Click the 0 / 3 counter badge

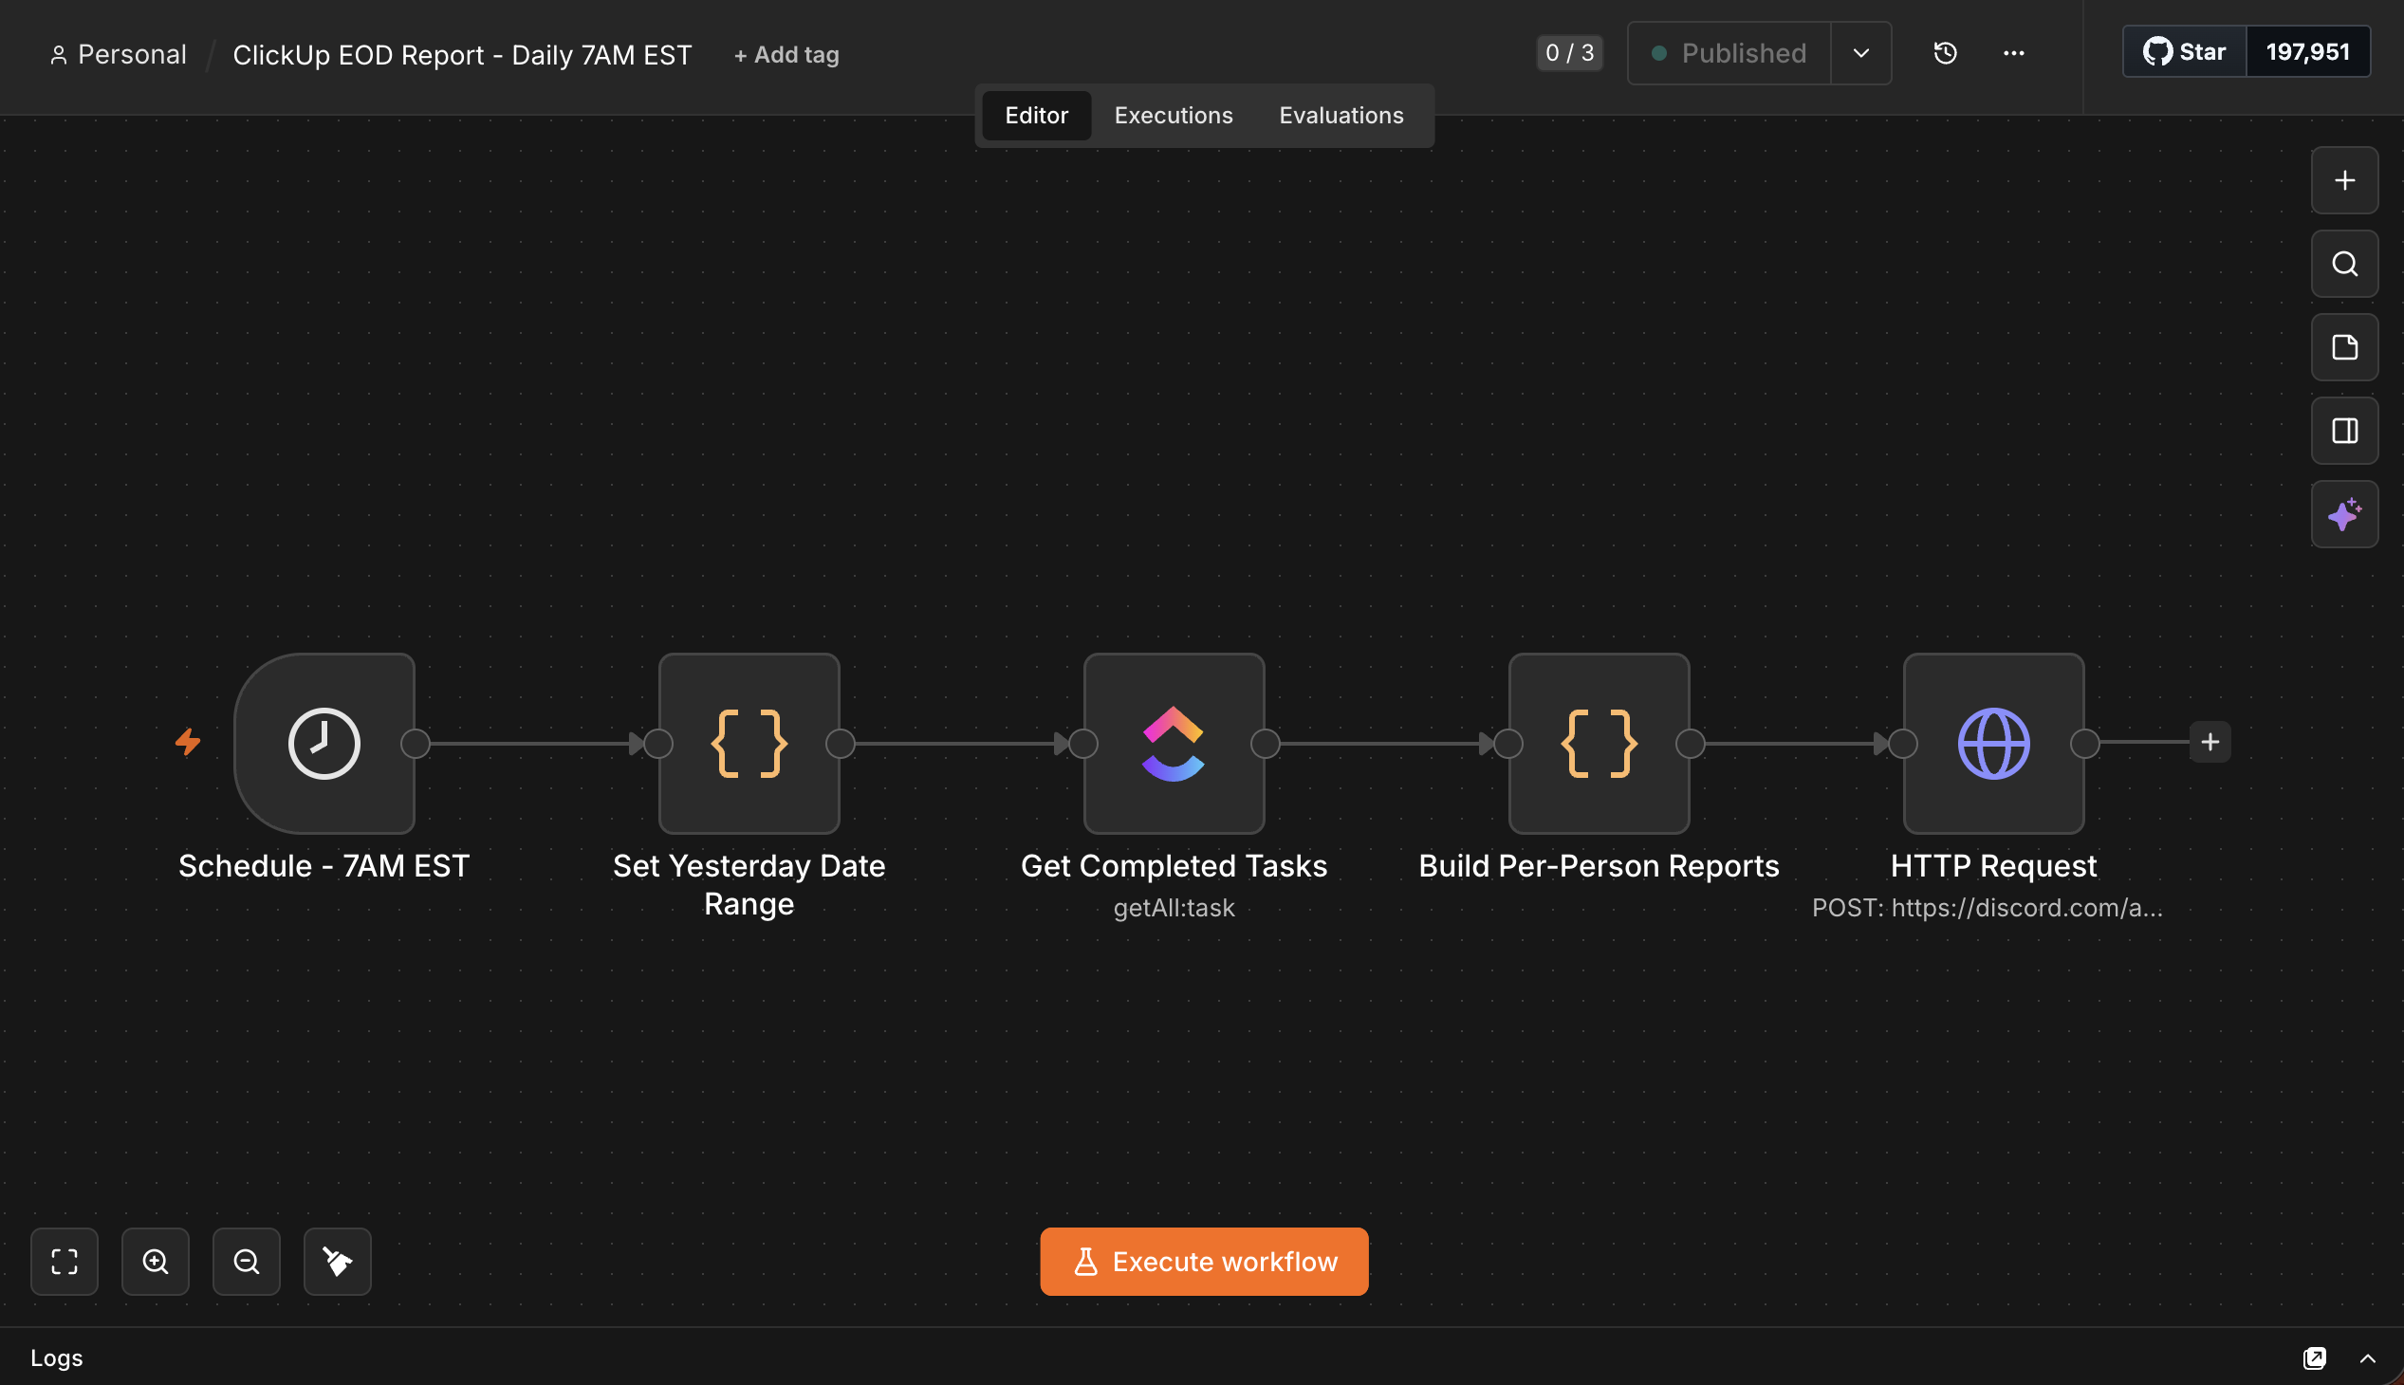click(1569, 52)
